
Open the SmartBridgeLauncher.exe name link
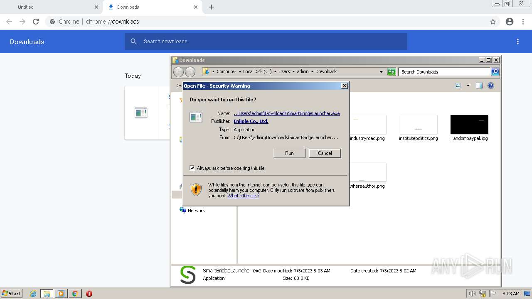(x=287, y=113)
